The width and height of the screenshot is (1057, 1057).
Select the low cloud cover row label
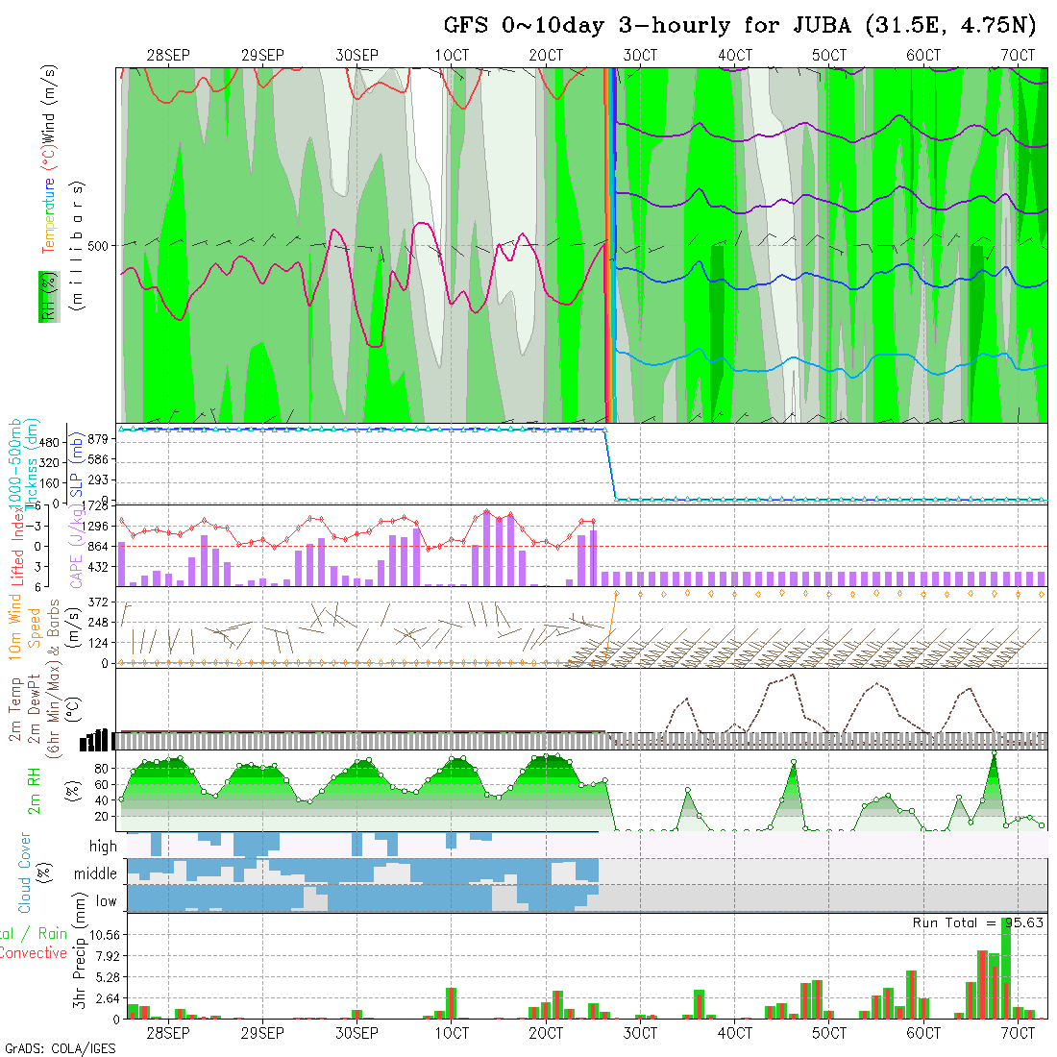pyautogui.click(x=106, y=901)
